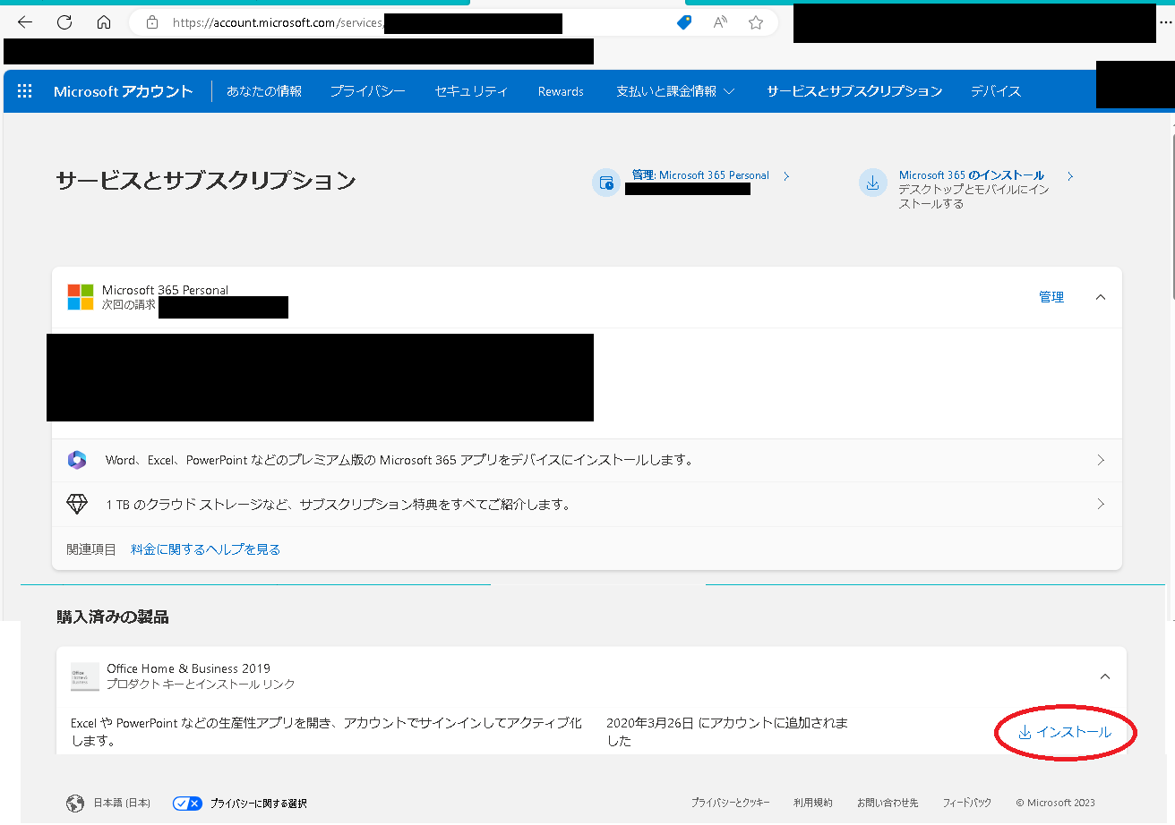
Task: Click プロダクト キーとインストール リンク text
Action: 201,685
